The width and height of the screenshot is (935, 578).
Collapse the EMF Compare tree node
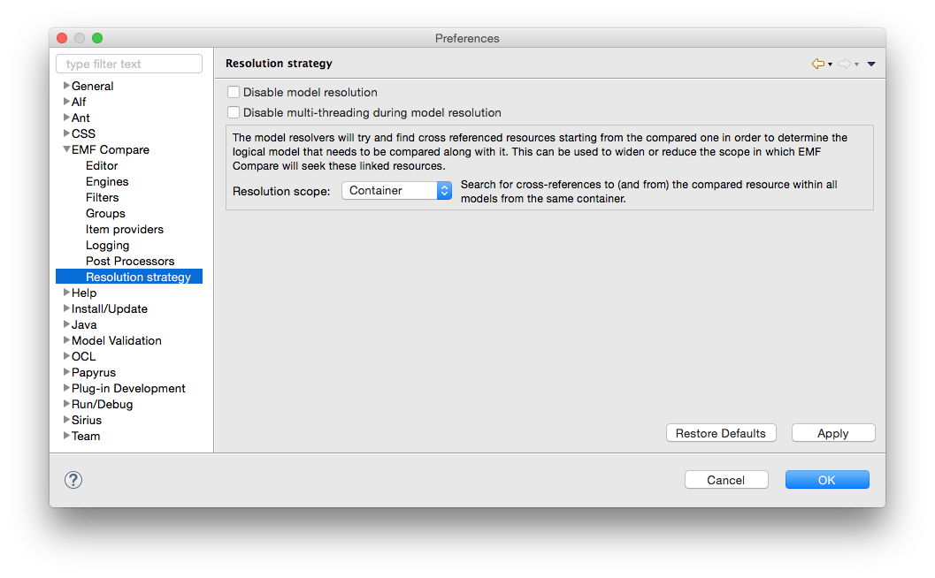pyautogui.click(x=66, y=150)
